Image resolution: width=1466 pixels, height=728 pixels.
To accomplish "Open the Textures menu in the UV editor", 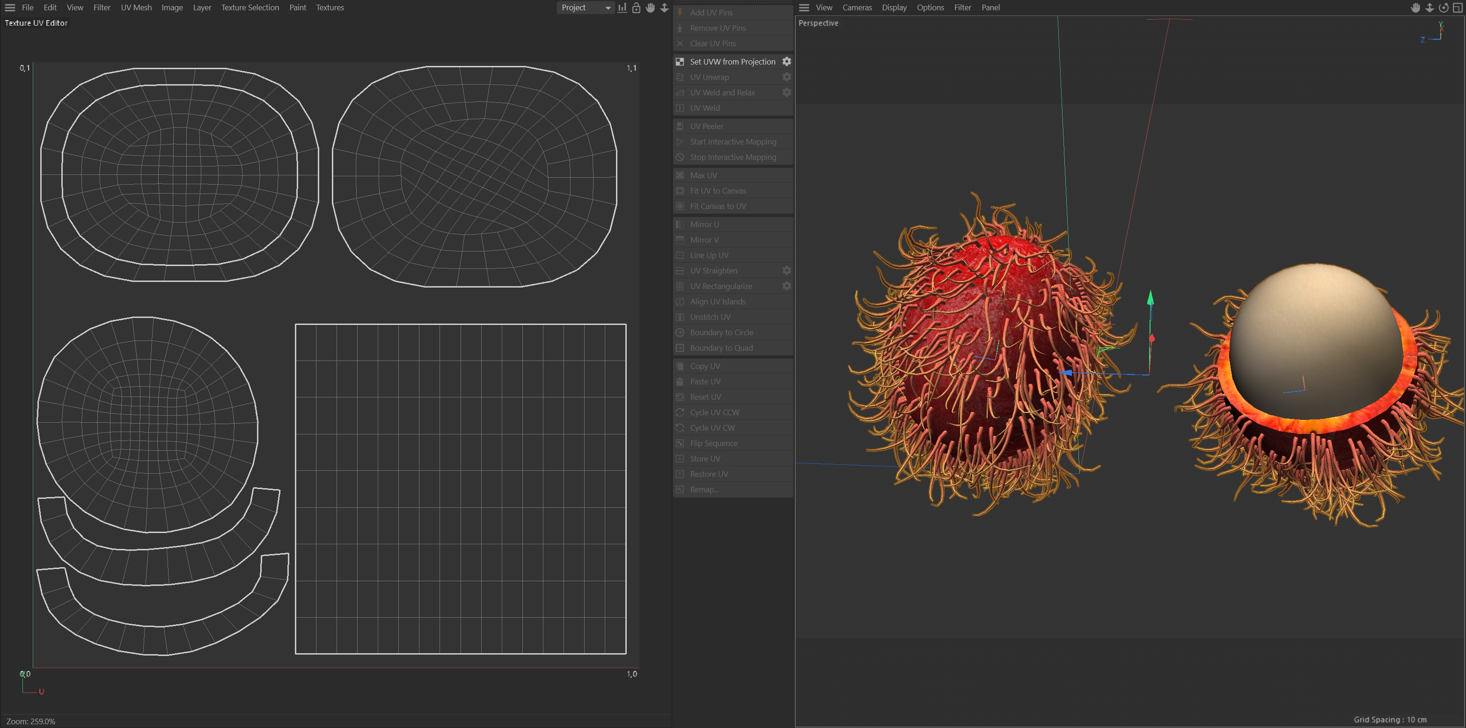I will (x=330, y=7).
